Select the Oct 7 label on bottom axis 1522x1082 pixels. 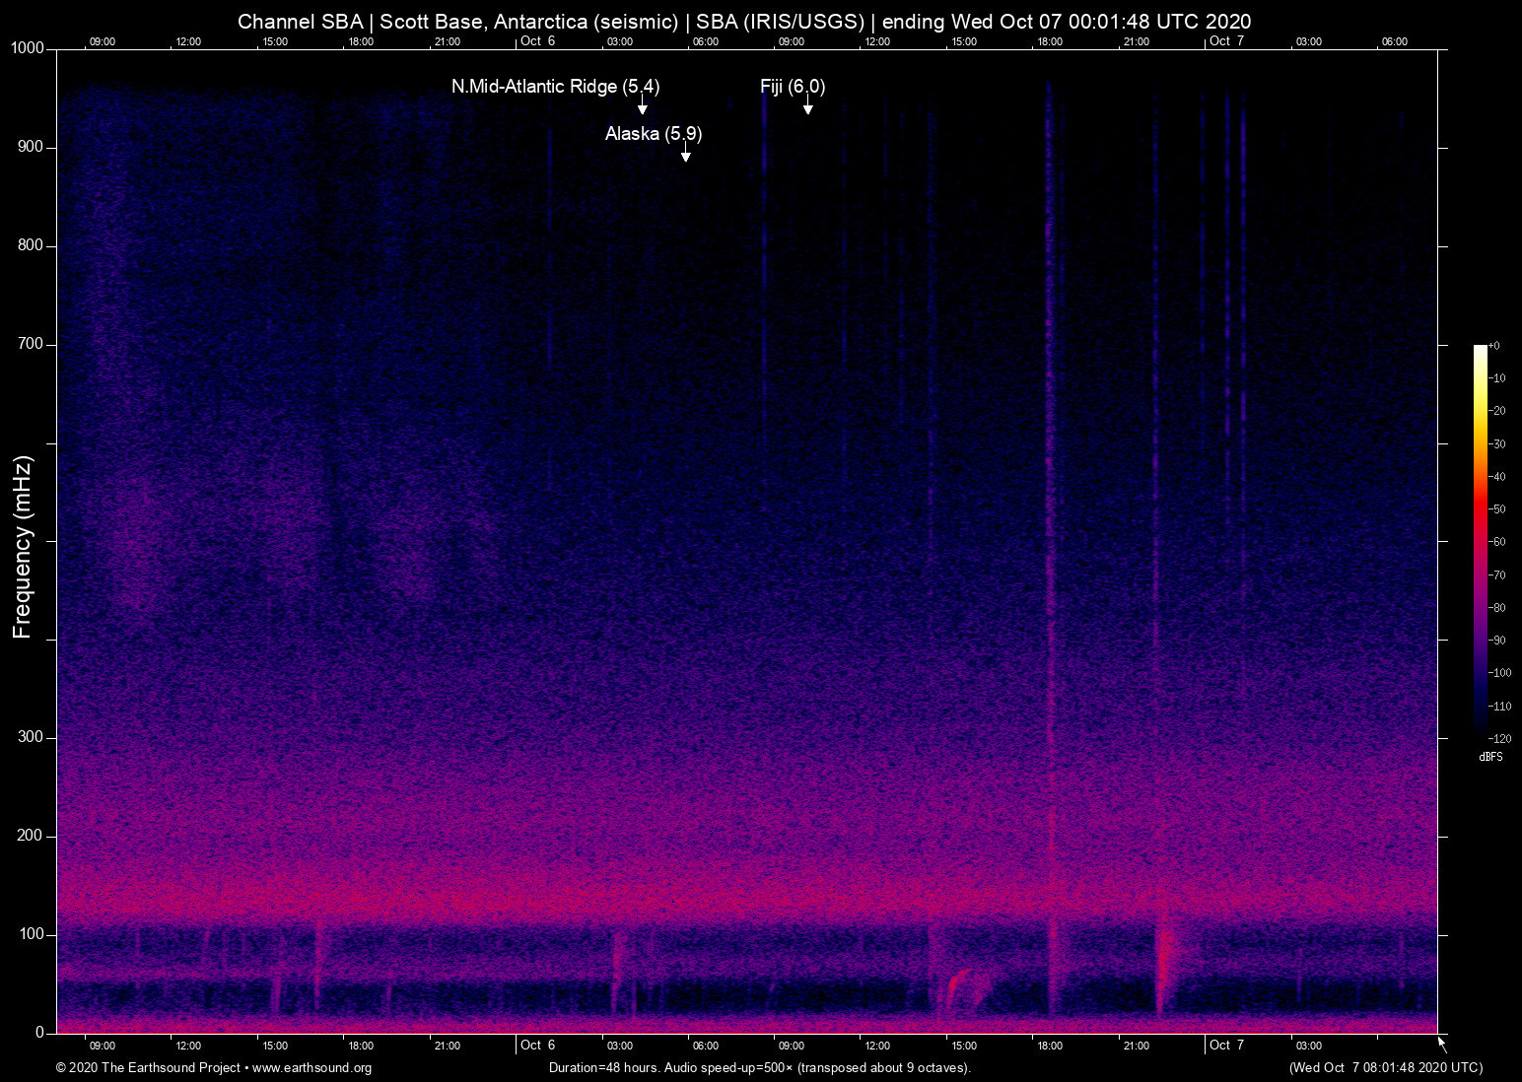pos(1226,1046)
